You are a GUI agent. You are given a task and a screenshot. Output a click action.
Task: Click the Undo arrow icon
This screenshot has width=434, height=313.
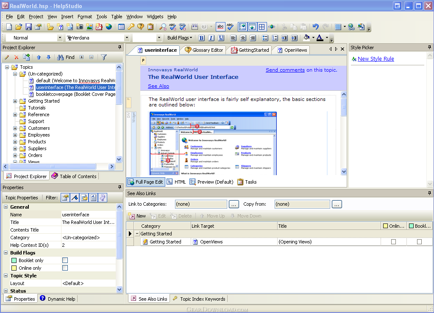click(x=315, y=27)
